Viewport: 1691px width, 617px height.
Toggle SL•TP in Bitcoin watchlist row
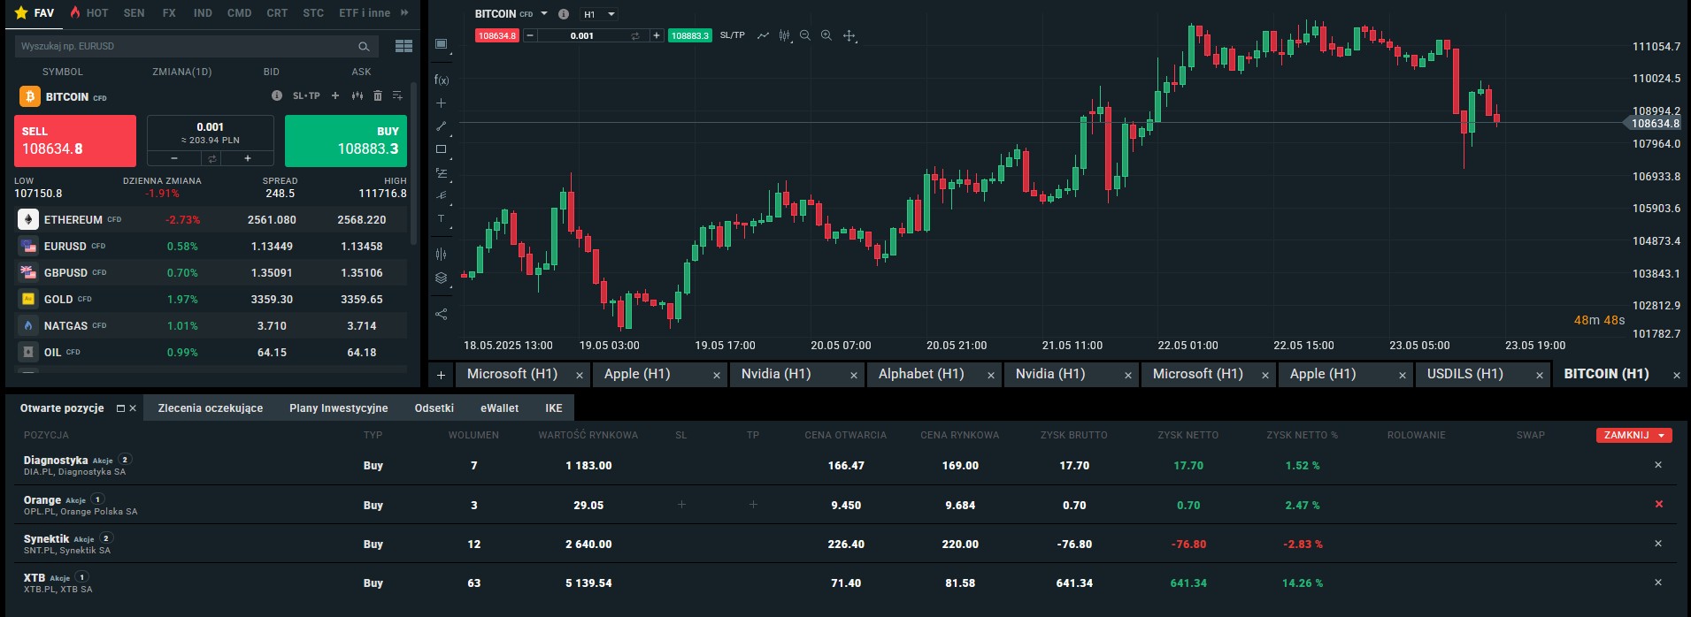pyautogui.click(x=306, y=95)
